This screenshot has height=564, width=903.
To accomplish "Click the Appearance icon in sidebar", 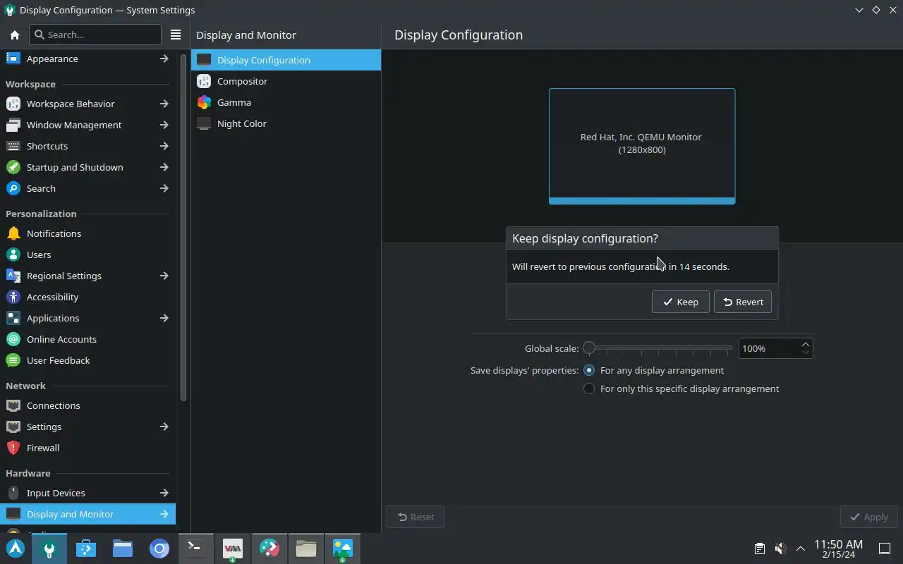I will pos(13,59).
